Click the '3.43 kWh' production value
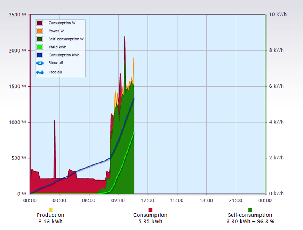This screenshot has width=303, height=230. pyautogui.click(x=51, y=221)
